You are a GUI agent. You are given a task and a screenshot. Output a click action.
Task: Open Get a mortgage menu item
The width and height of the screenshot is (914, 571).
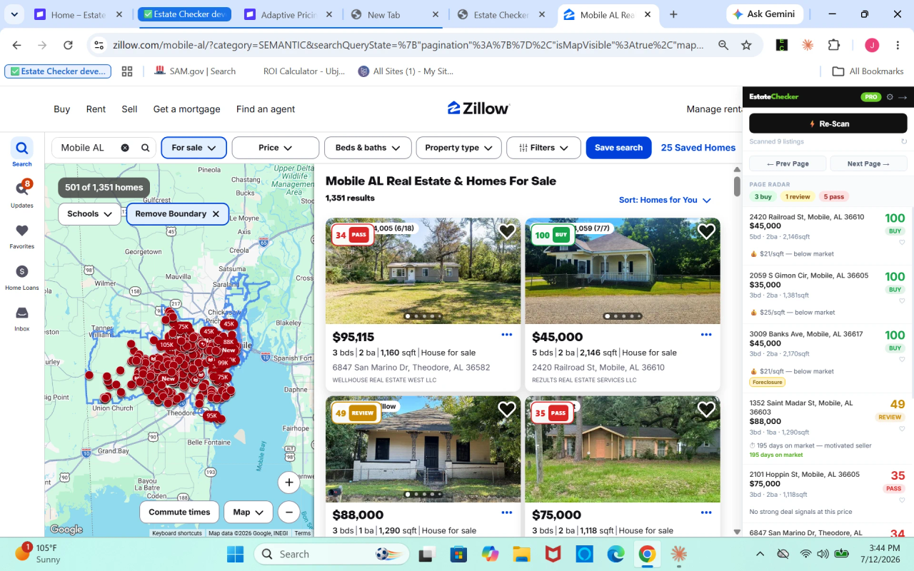click(186, 109)
